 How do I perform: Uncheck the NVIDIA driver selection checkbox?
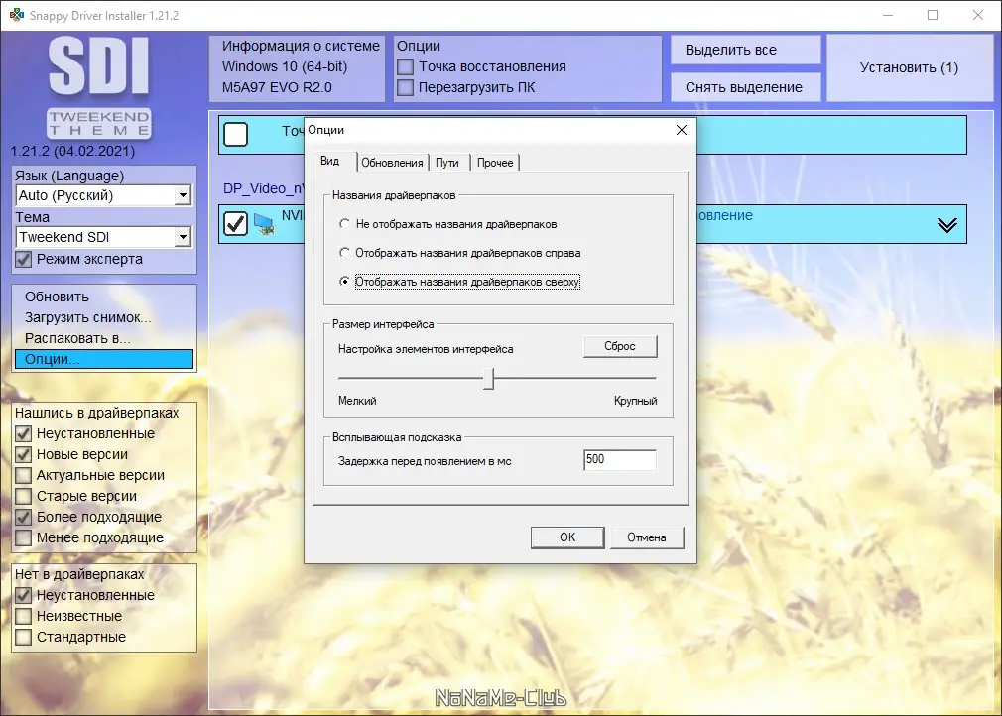click(234, 223)
